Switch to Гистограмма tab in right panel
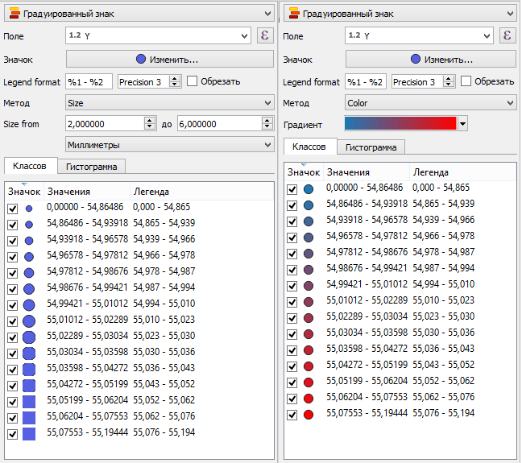Viewport: 522px width, 463px height. pyautogui.click(x=371, y=147)
